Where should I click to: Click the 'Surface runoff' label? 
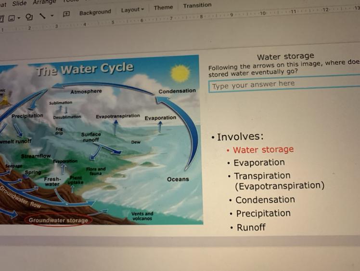point(91,137)
